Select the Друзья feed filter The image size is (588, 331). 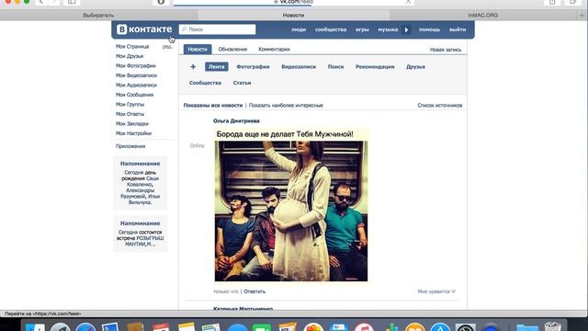415,67
